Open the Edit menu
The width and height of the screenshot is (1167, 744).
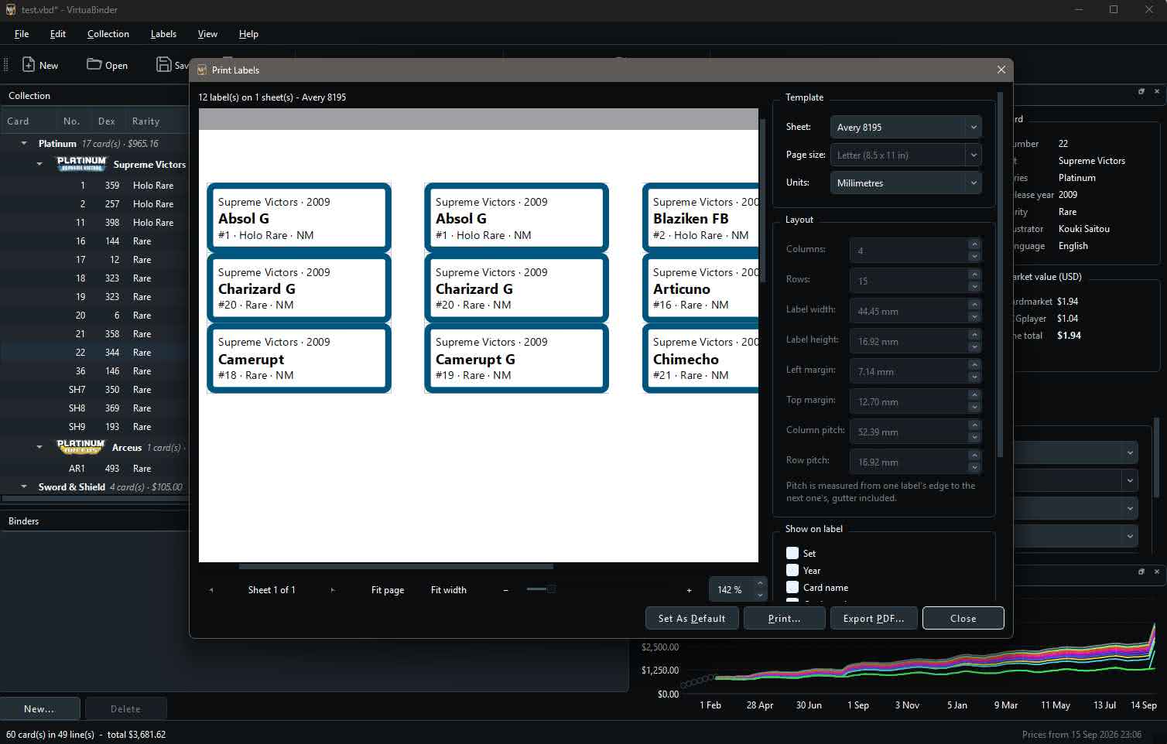click(58, 34)
